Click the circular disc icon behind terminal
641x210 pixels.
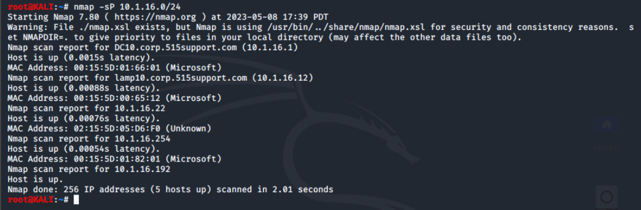pyautogui.click(x=607, y=197)
